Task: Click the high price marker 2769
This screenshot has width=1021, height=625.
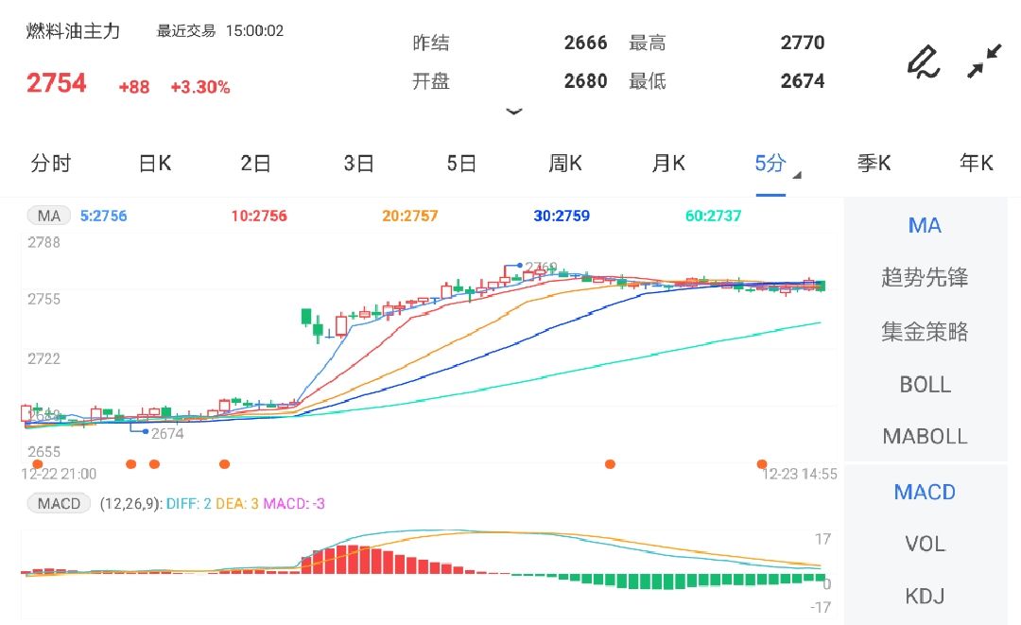Action: (x=541, y=267)
